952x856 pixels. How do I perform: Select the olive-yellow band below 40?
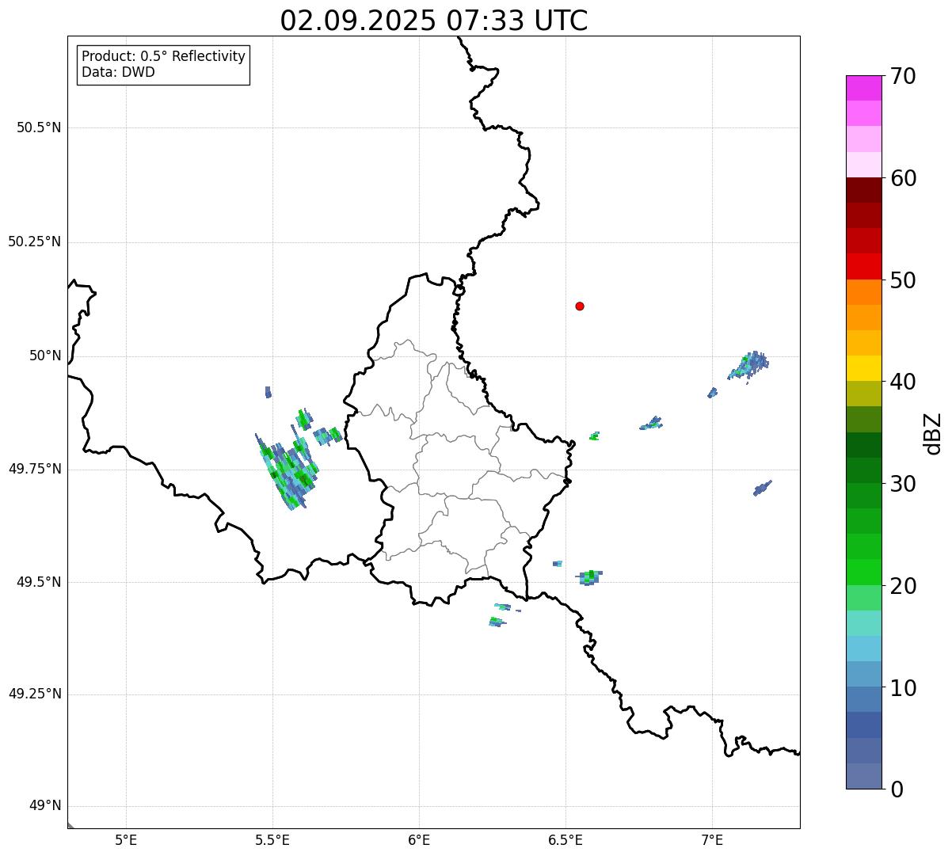863,394
